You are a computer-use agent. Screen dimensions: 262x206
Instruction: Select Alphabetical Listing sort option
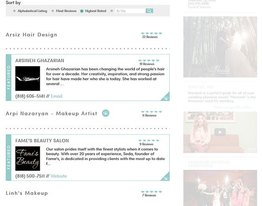coord(15,11)
